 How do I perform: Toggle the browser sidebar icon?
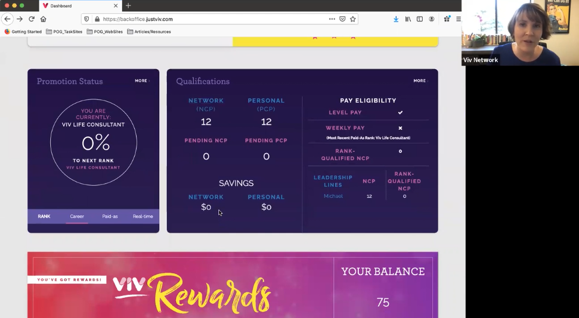pyautogui.click(x=420, y=19)
